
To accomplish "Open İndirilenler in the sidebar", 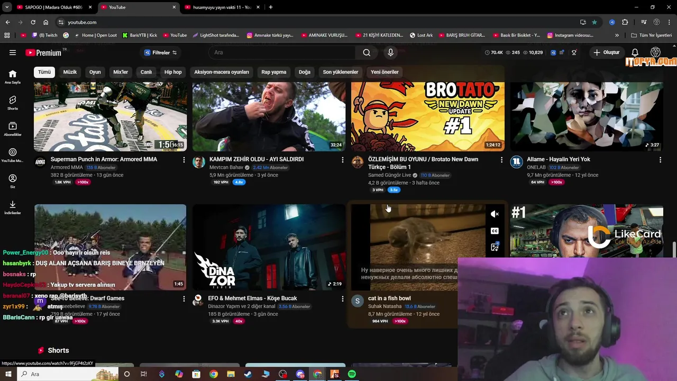I will coord(13,207).
